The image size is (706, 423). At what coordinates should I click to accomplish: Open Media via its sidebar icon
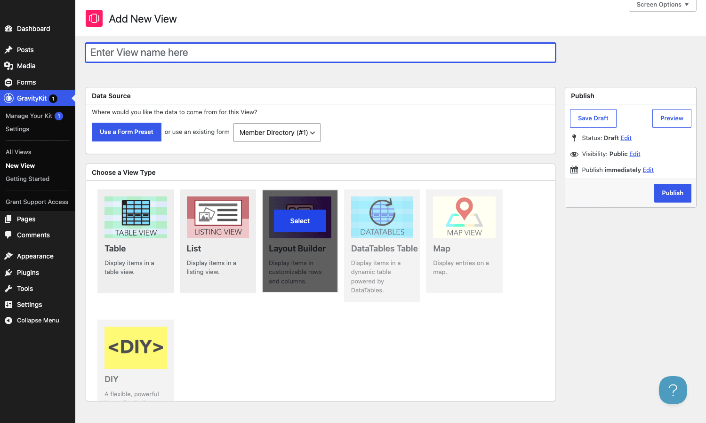tap(8, 66)
